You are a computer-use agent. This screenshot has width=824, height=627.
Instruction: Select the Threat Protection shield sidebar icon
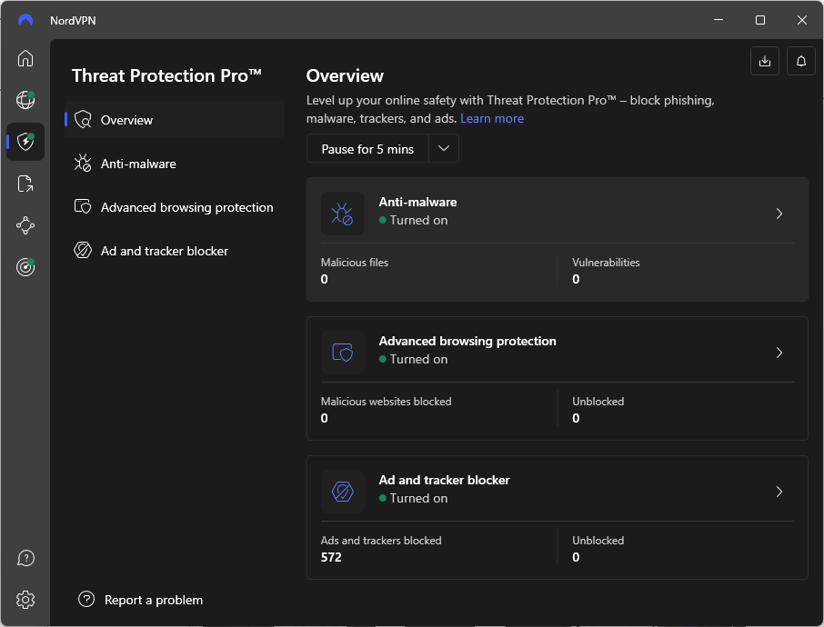tap(25, 141)
